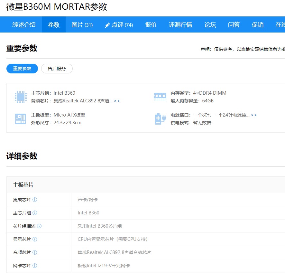Open the 评测行情 tab

tap(180, 24)
